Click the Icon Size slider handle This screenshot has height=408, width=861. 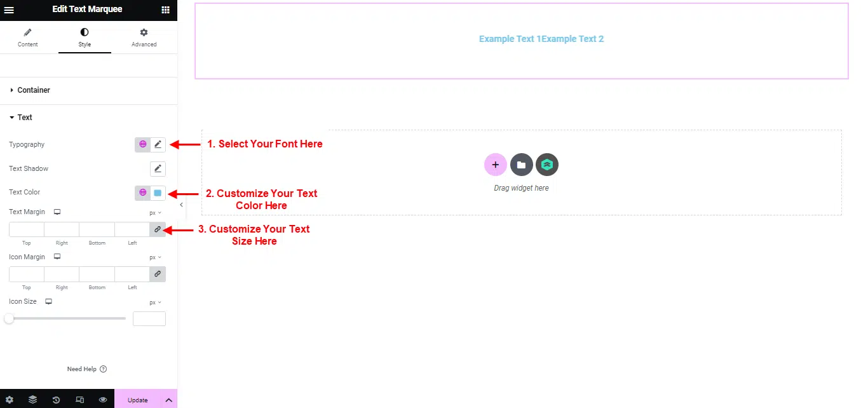click(x=9, y=318)
